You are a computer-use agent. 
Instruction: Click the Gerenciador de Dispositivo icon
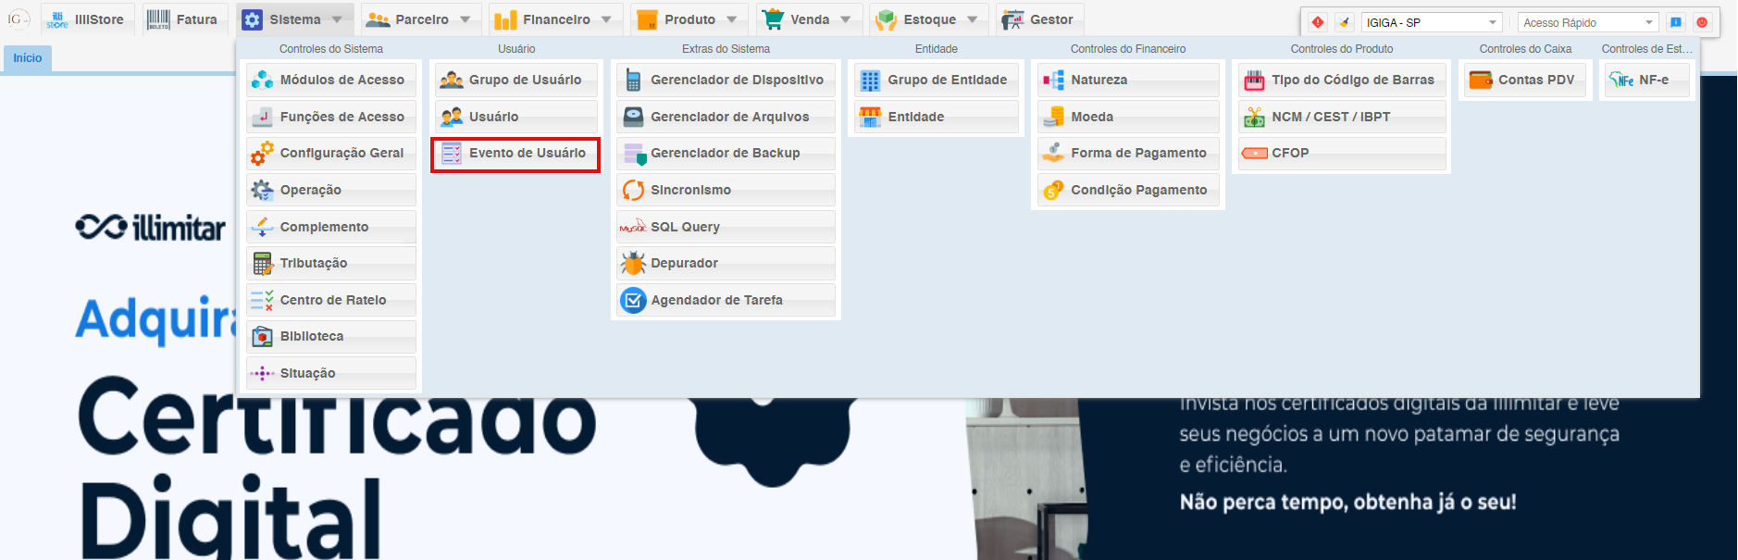tap(633, 80)
